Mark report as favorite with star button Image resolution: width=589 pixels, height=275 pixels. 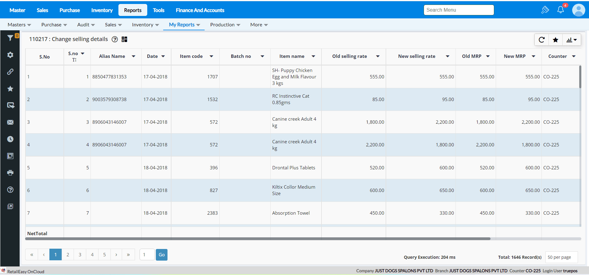pyautogui.click(x=555, y=40)
